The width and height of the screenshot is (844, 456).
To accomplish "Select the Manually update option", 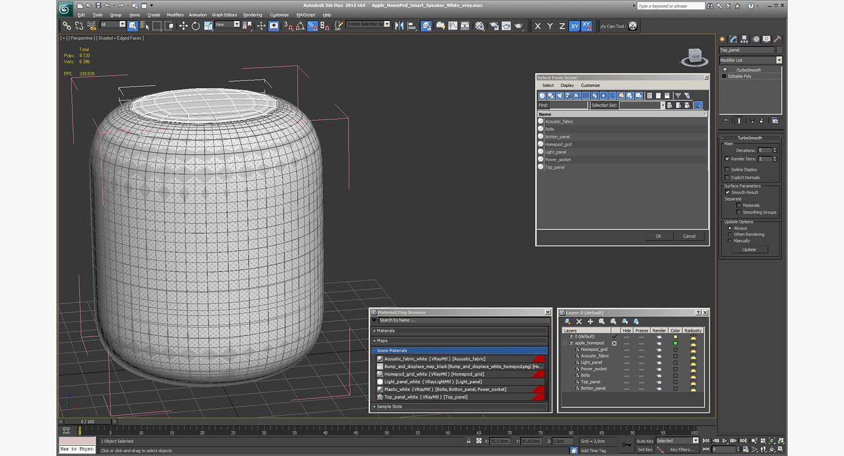I will tap(729, 241).
